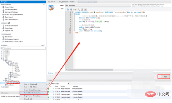Expand Copy to Clipboard submenu arrow
172x103 pixels.
point(46,84)
